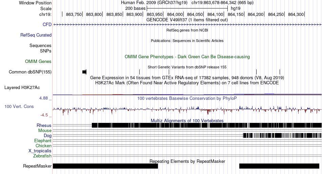This screenshot has width=322, height=174.
Task: Click the Sequences track label
Action: (x=40, y=46)
